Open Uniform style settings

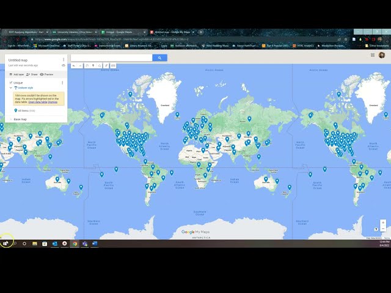24,88
